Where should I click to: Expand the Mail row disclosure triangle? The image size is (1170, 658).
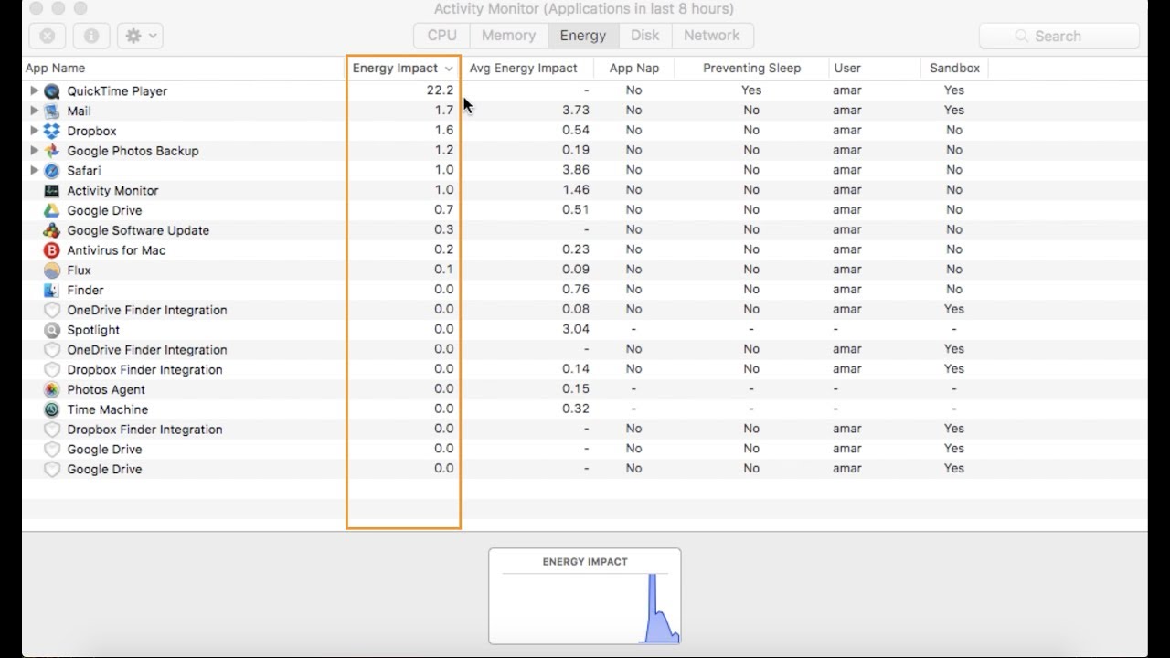[34, 111]
